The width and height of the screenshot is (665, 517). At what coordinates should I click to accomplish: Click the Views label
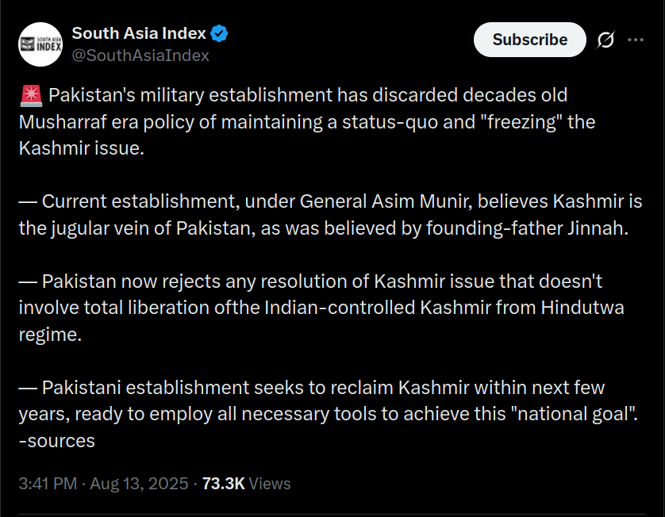[270, 483]
